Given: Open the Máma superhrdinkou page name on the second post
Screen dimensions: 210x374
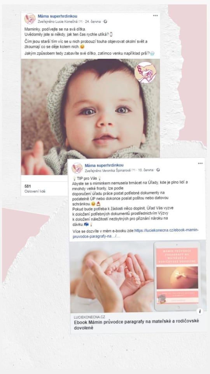Looking at the screenshot, I should click(104, 165).
